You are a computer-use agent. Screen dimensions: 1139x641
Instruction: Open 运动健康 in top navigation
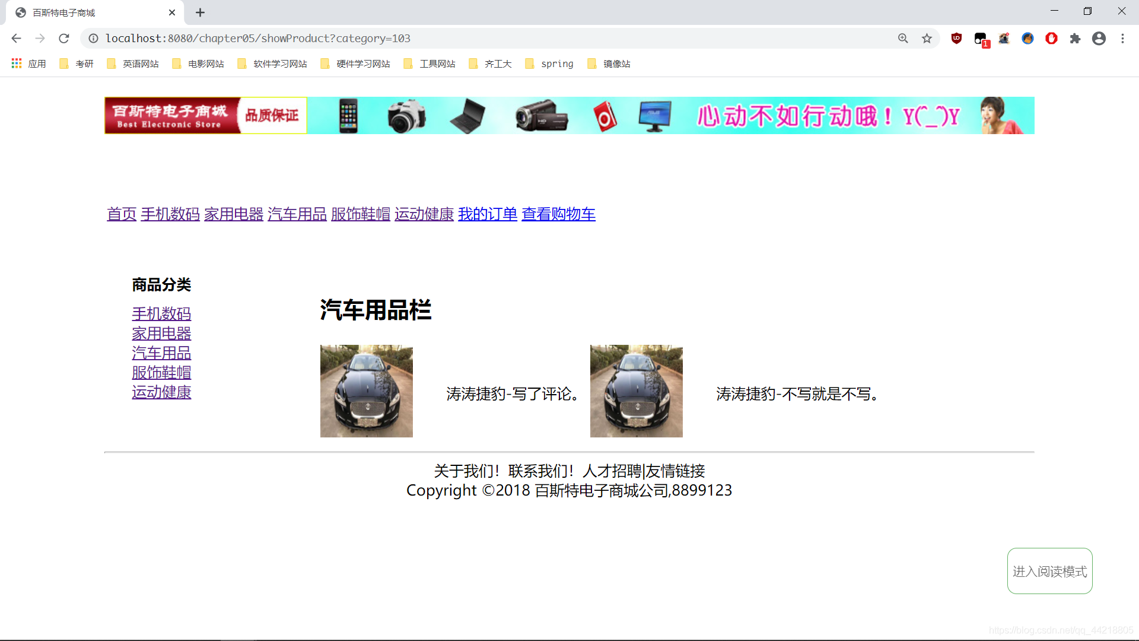424,214
